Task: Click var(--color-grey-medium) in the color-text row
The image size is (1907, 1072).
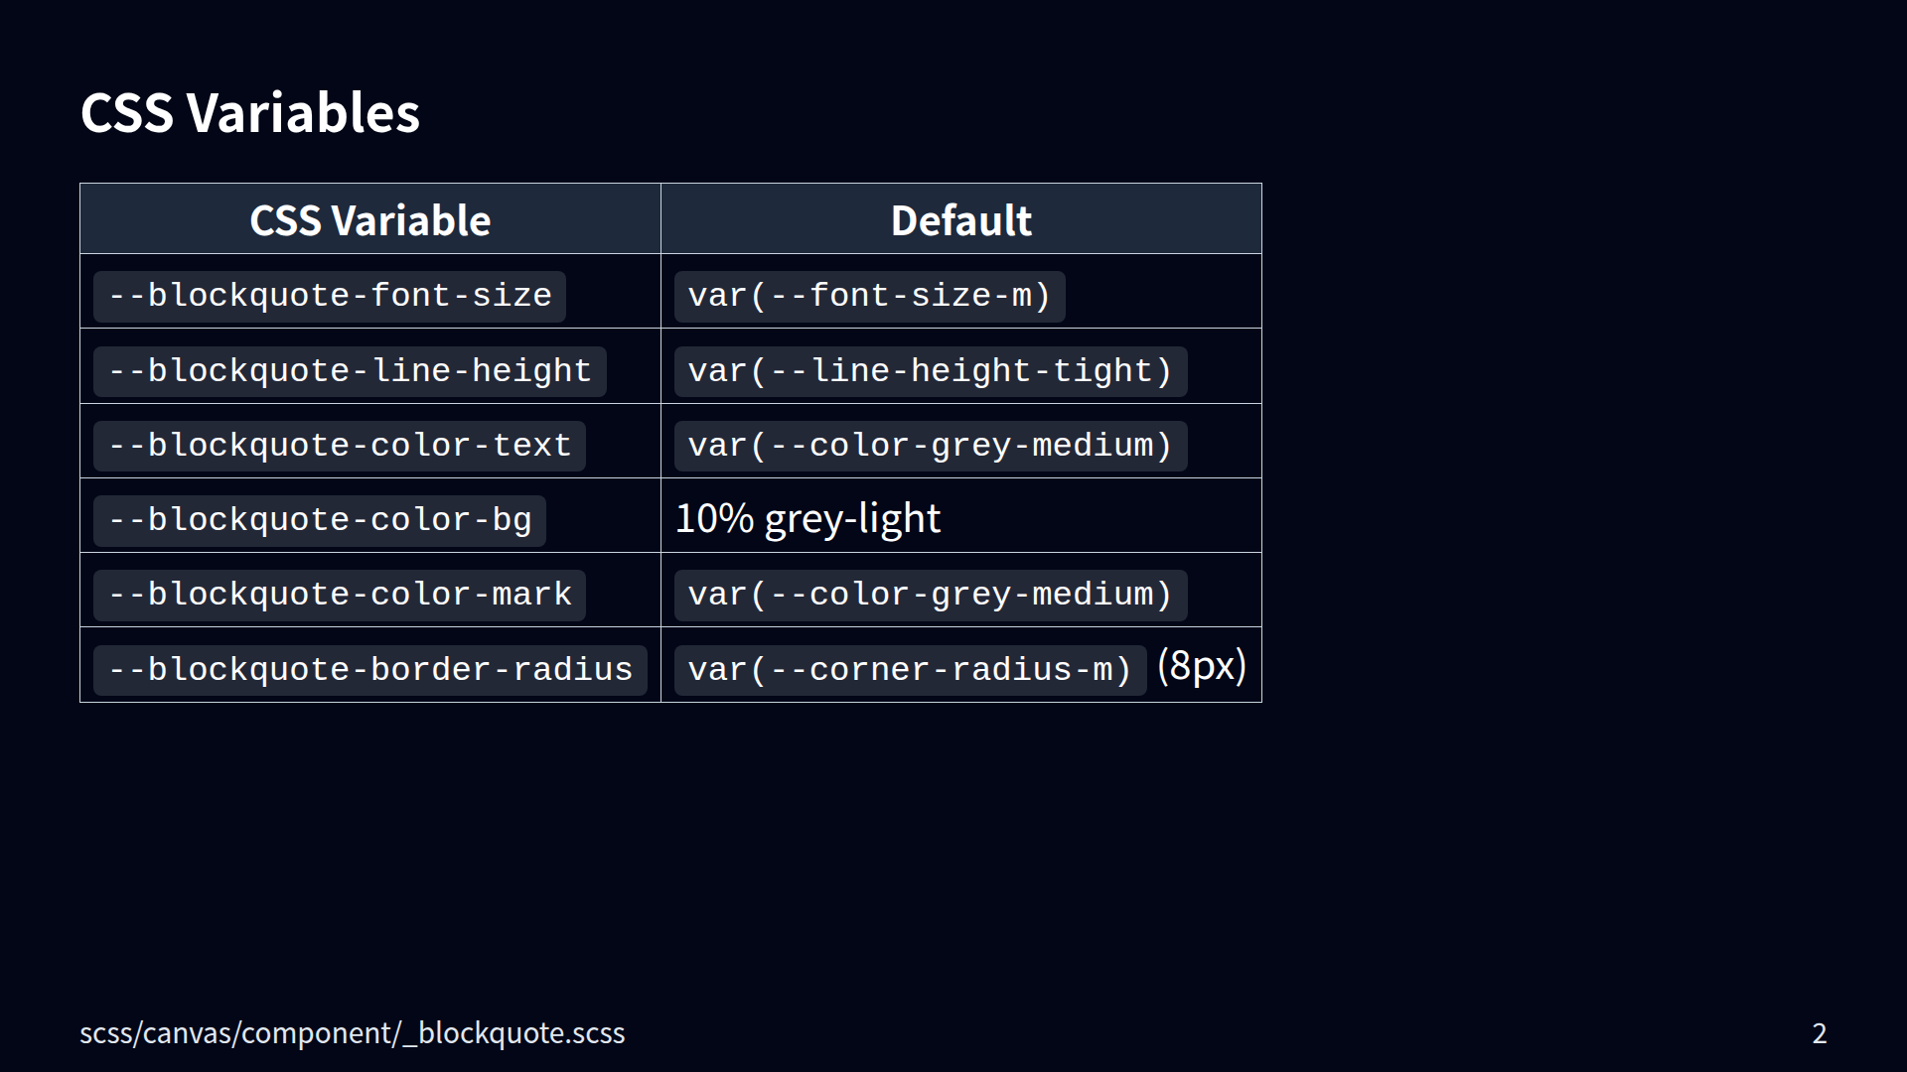Action: 930,446
